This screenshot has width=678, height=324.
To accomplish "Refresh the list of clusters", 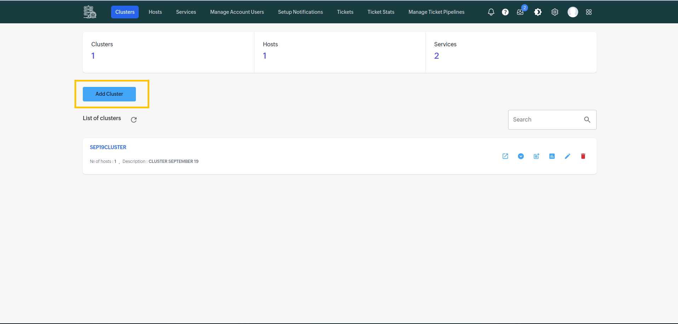I will coord(134,120).
